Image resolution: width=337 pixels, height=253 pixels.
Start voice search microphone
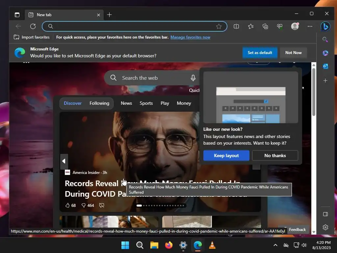(x=193, y=78)
